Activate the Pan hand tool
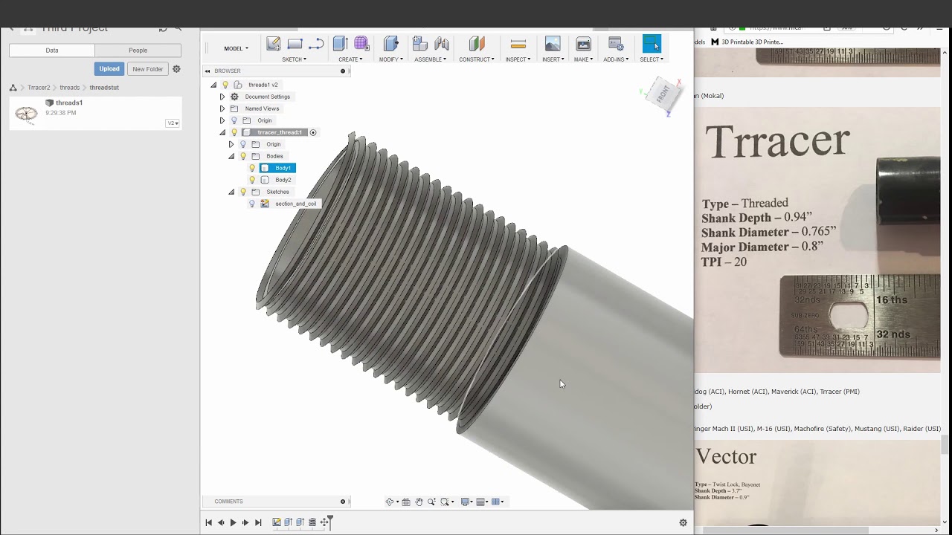952x535 pixels. coord(419,502)
